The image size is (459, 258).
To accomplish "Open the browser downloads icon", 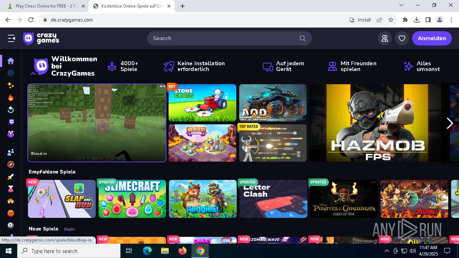I will tap(417, 20).
